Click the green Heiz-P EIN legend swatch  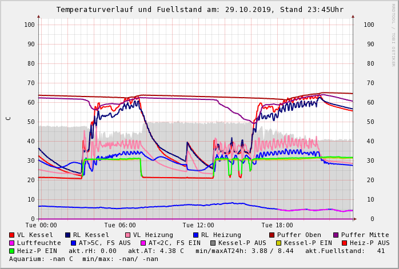(x=12, y=251)
